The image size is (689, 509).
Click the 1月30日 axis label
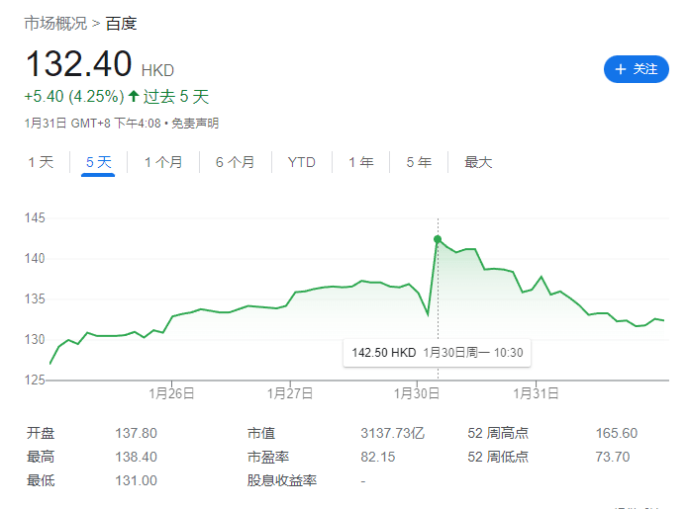pos(417,393)
